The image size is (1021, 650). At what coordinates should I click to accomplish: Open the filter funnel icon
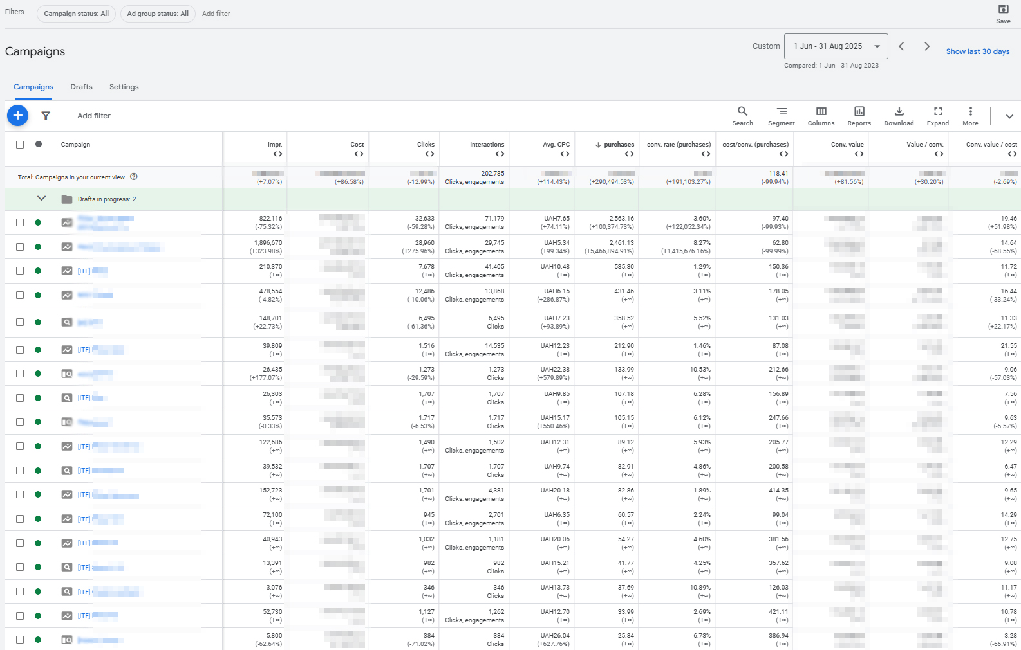coord(46,116)
